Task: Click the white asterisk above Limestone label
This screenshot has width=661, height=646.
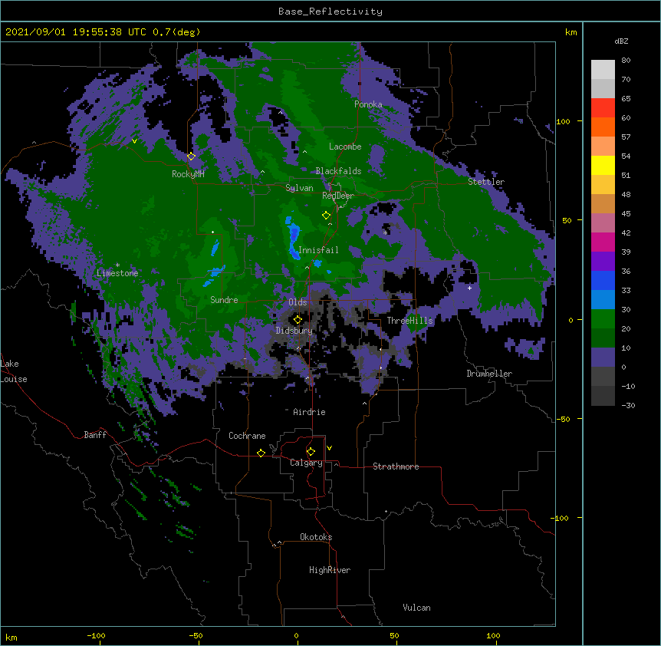Action: (x=117, y=265)
